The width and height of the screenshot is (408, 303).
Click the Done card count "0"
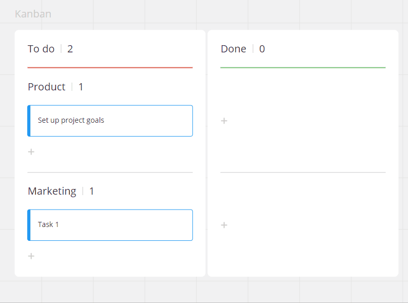point(262,49)
